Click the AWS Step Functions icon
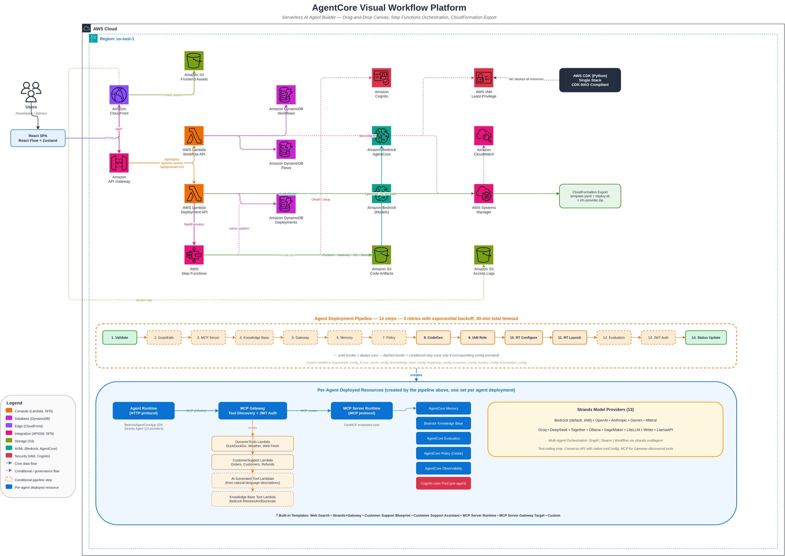785x556 pixels. 194,255
